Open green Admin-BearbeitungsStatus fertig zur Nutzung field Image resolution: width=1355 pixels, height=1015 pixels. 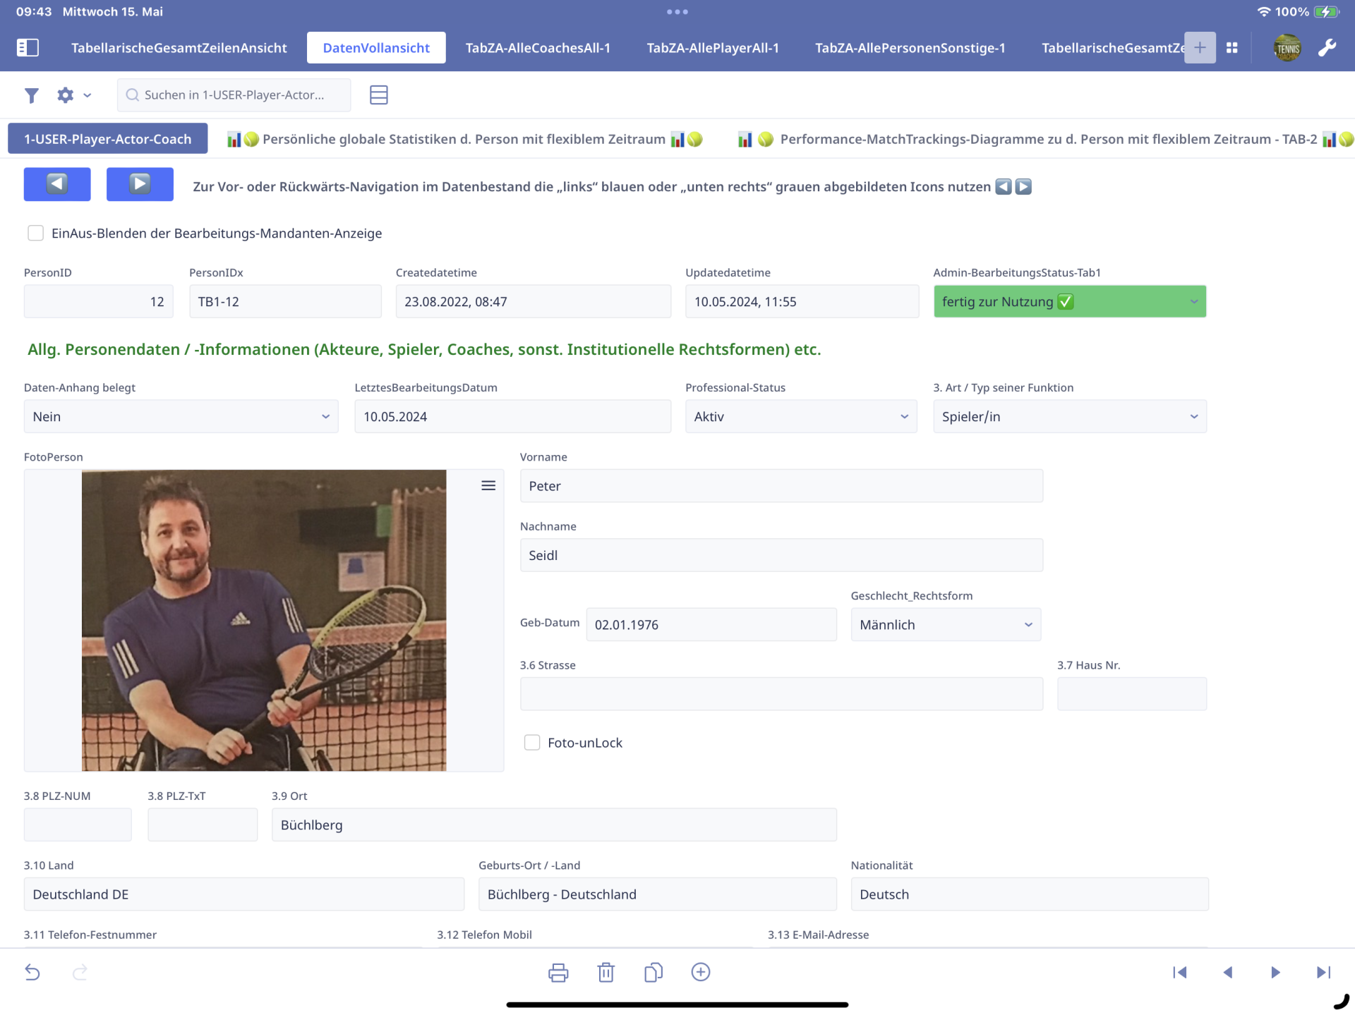click(1069, 301)
